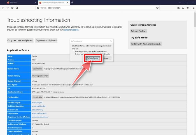Image resolution: width=196 pixels, height=135 pixels.
Task: Close the New Tab tab
Action: [x=35, y=3]
